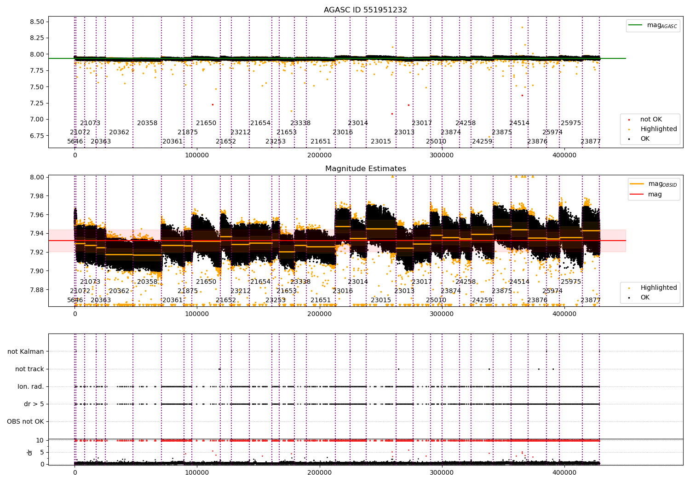Click the mag AGASC legend entry
Image resolution: width=690 pixels, height=483 pixels.
[653, 25]
